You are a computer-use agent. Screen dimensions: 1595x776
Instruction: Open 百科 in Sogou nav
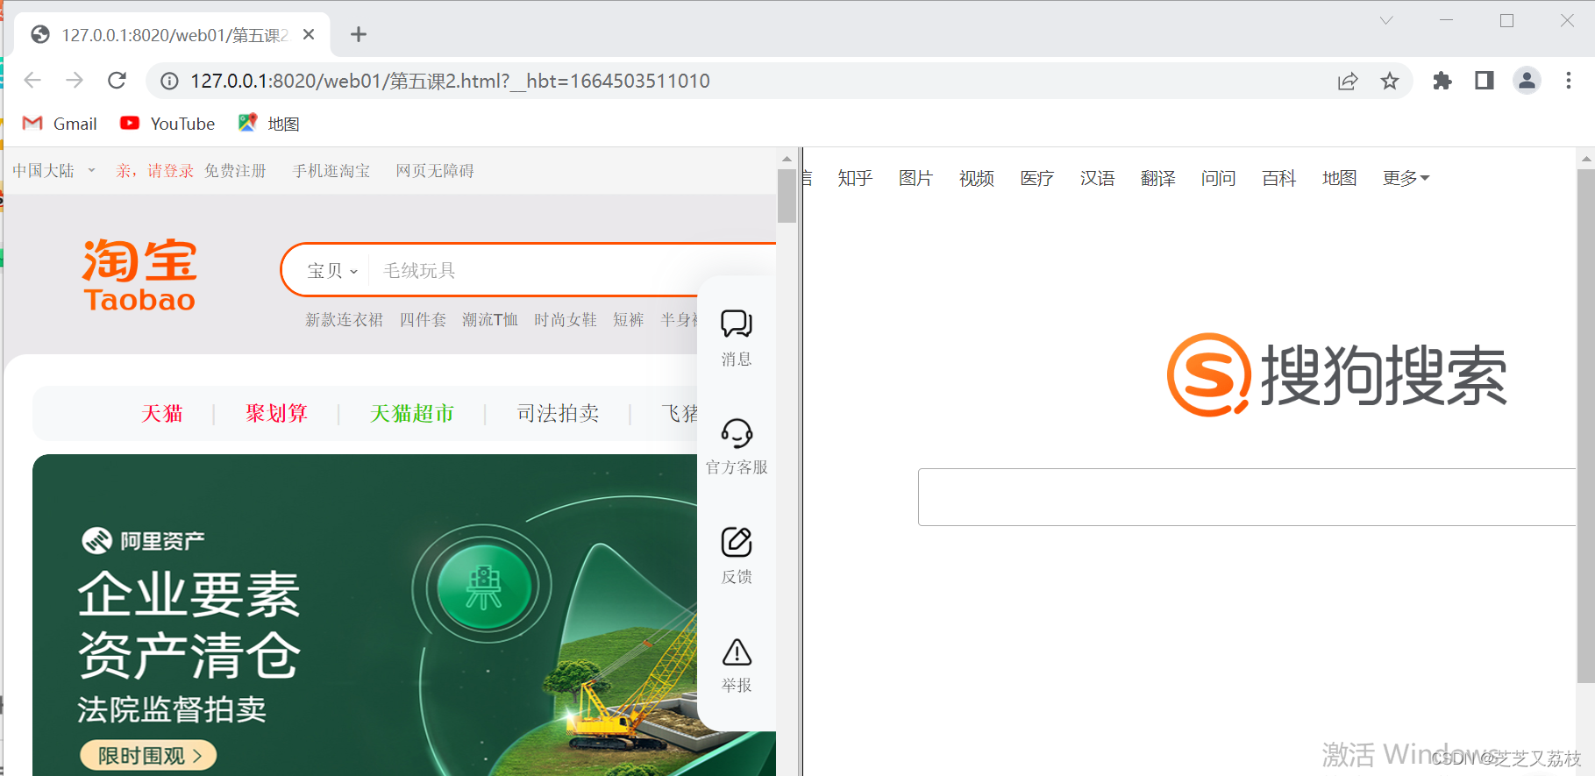pyautogui.click(x=1278, y=178)
